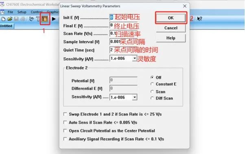Viewport: 245px width, 154px height.
Task: Open the System setup check icon
Action: coord(31,19)
